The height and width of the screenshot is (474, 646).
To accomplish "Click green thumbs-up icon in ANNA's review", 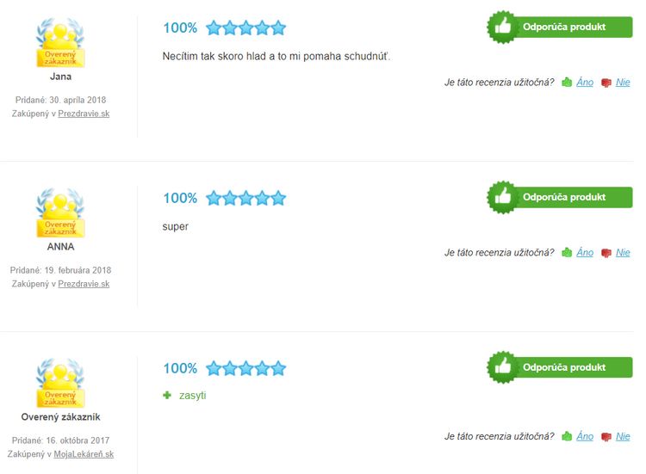I will pos(567,253).
